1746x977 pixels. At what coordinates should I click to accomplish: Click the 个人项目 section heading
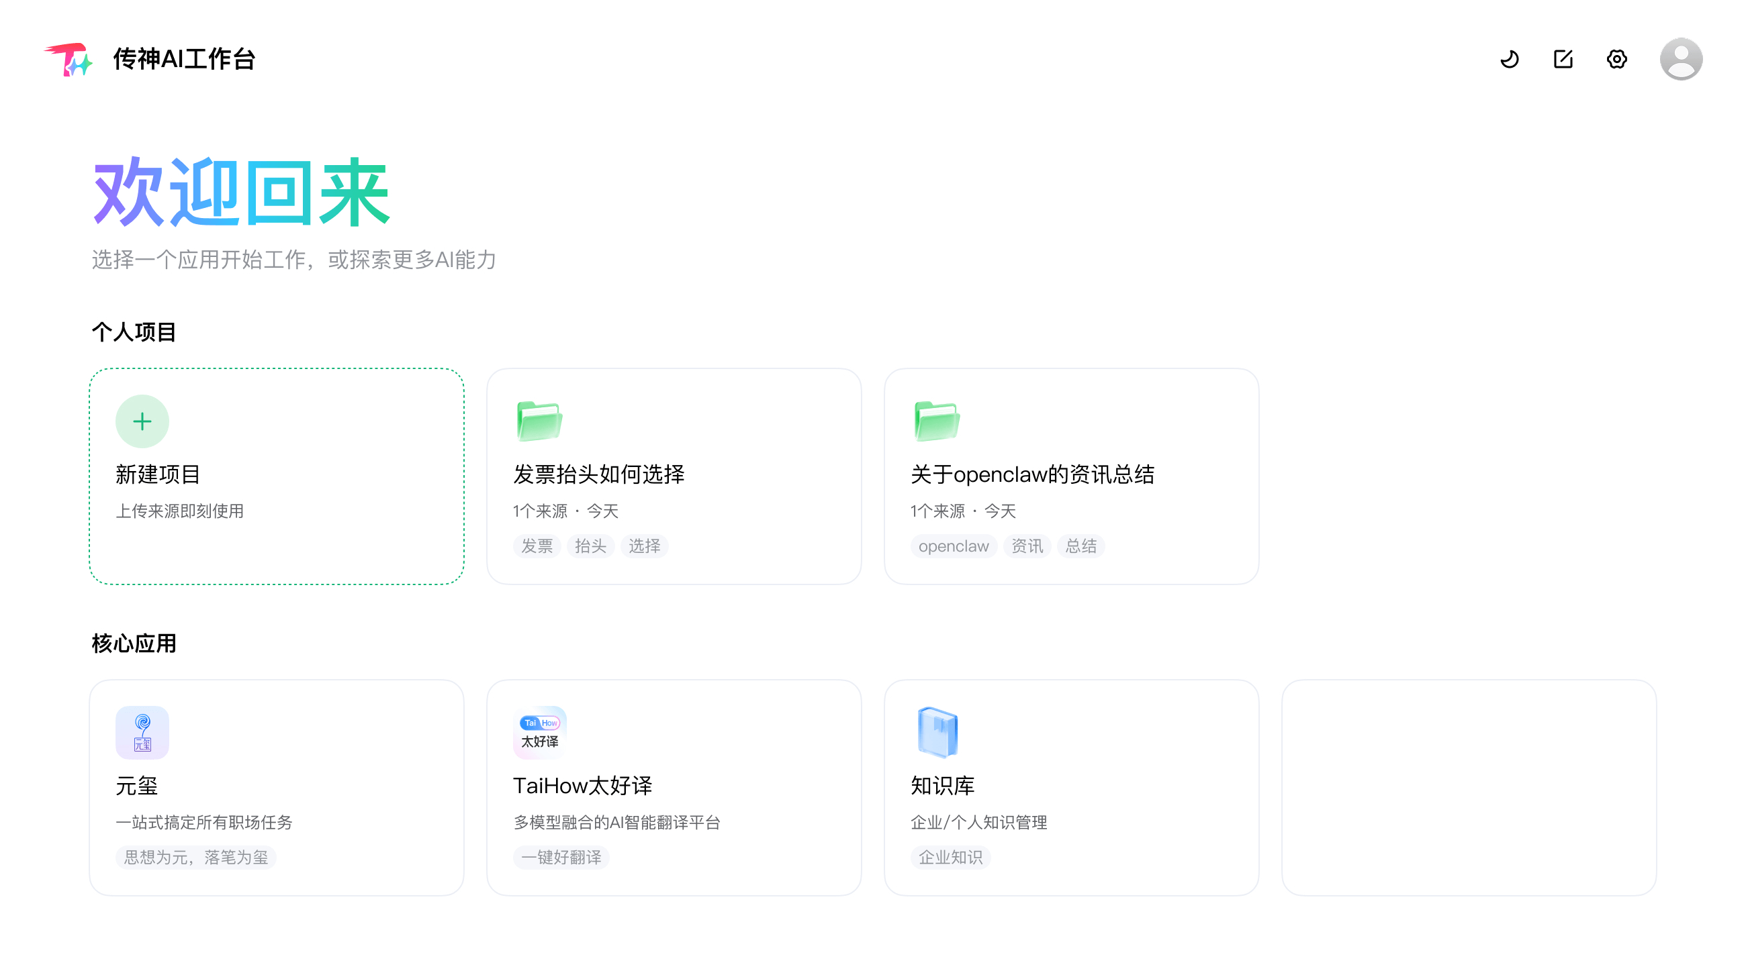(134, 331)
